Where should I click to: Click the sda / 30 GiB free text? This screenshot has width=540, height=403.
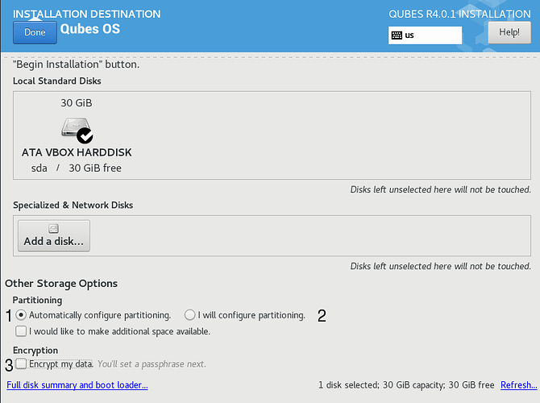76,168
